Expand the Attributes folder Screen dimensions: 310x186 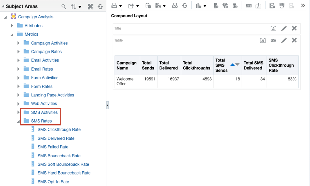(12, 26)
